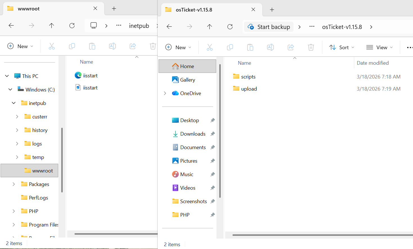
Task: Go up one level in osTicket window
Action: click(x=209, y=27)
